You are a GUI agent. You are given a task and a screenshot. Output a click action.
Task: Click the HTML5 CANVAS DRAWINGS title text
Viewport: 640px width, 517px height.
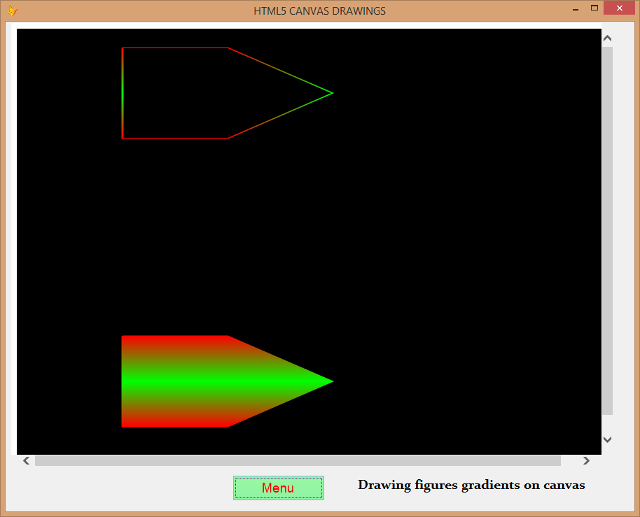pos(319,10)
